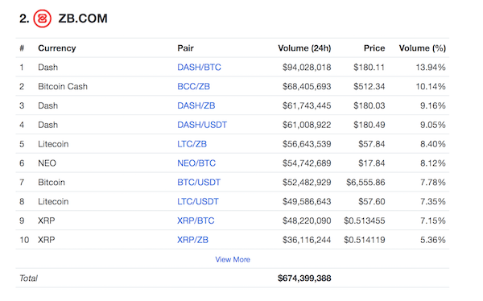Click the Pair column header
The height and width of the screenshot is (301, 483).
coord(185,48)
